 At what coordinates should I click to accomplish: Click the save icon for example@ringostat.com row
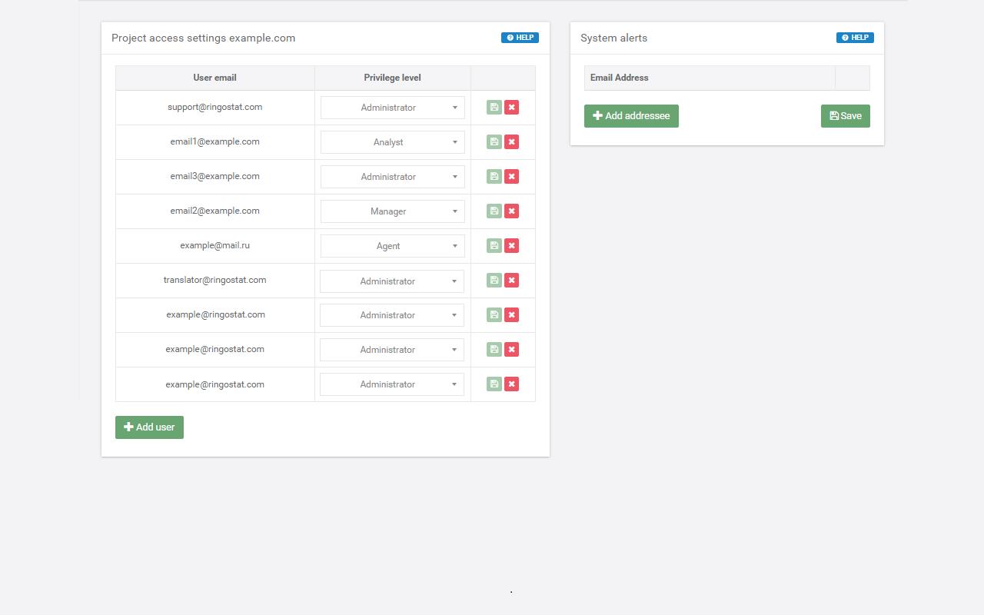(494, 314)
